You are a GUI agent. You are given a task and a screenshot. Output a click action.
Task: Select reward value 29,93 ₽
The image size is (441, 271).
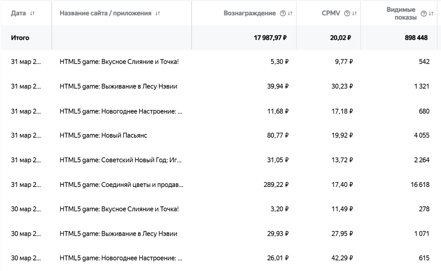coord(278,234)
